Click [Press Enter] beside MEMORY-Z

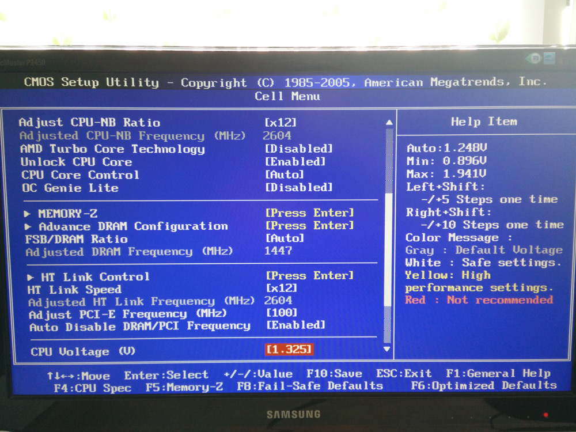[x=310, y=213]
